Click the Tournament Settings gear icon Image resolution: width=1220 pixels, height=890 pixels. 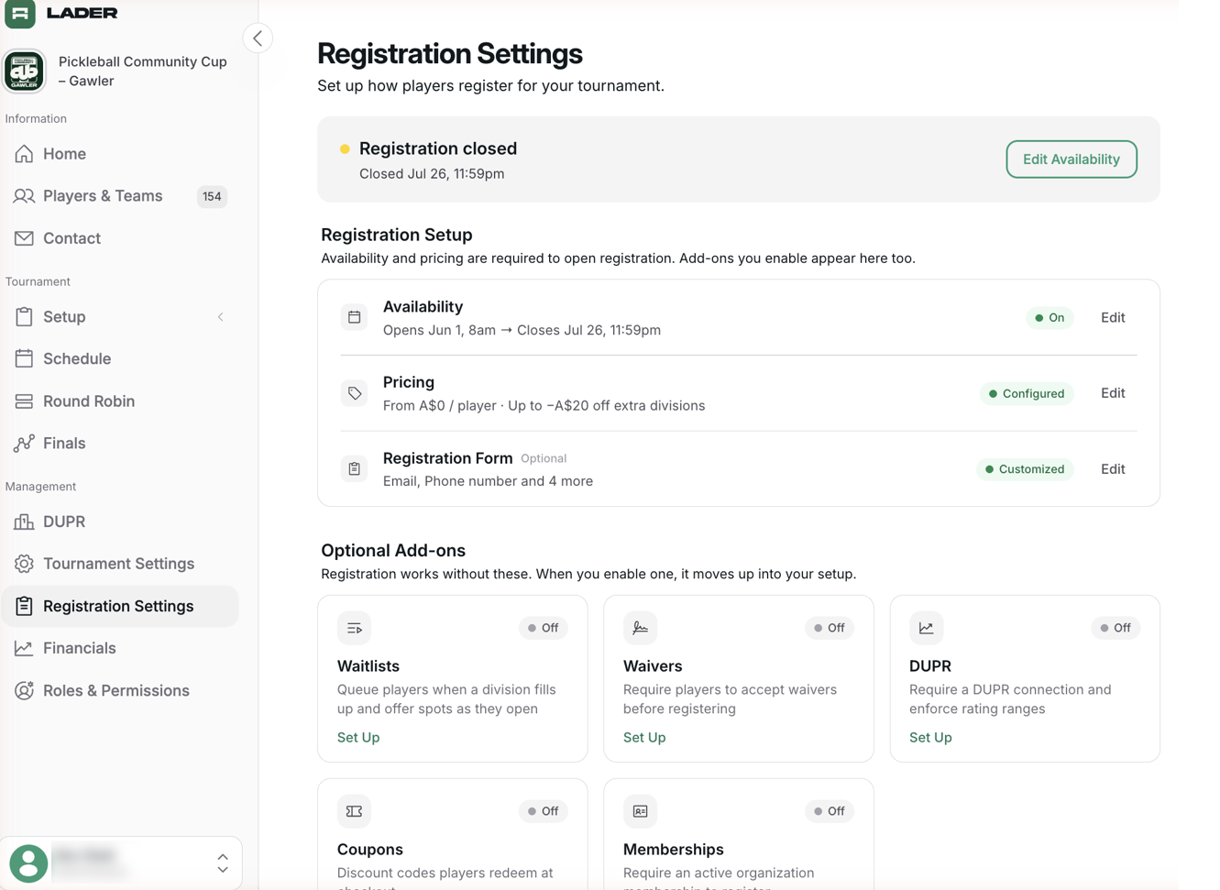[24, 564]
